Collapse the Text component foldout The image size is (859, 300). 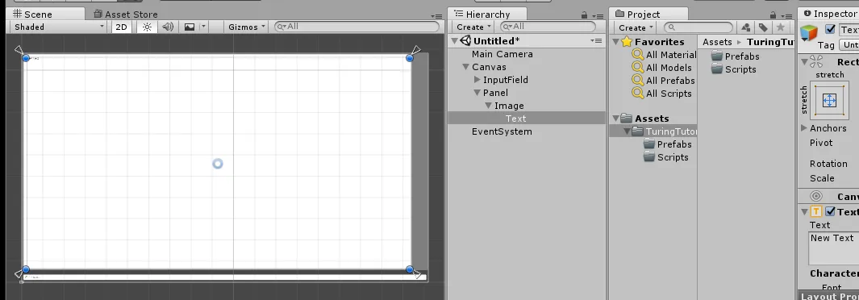coord(805,212)
